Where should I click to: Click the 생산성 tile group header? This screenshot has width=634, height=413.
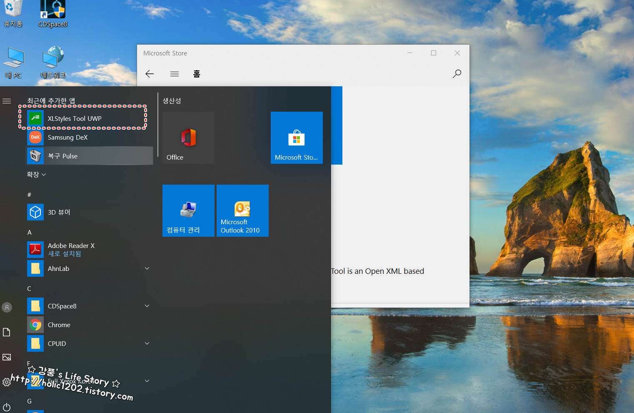[x=172, y=101]
